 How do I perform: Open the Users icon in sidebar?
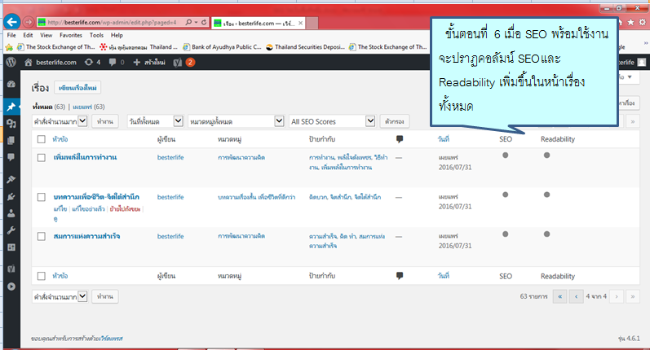(11, 213)
